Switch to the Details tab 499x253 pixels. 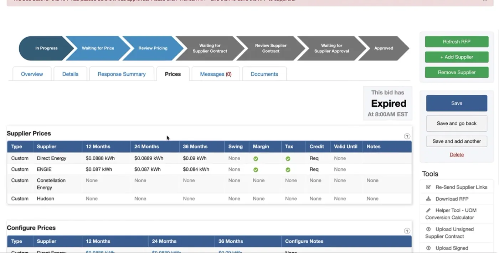70,74
